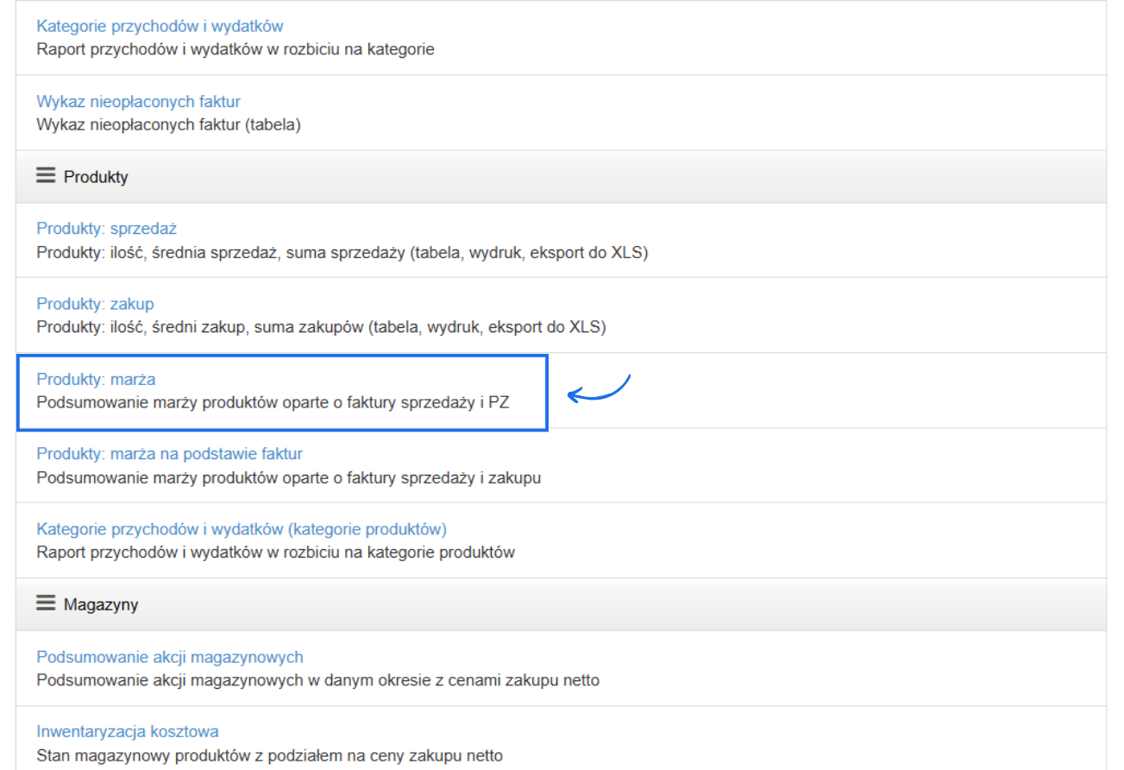Click description starting 'Produkty: ilość, średnia sprzedaż'
The height and width of the screenshot is (770, 1124).
(342, 253)
